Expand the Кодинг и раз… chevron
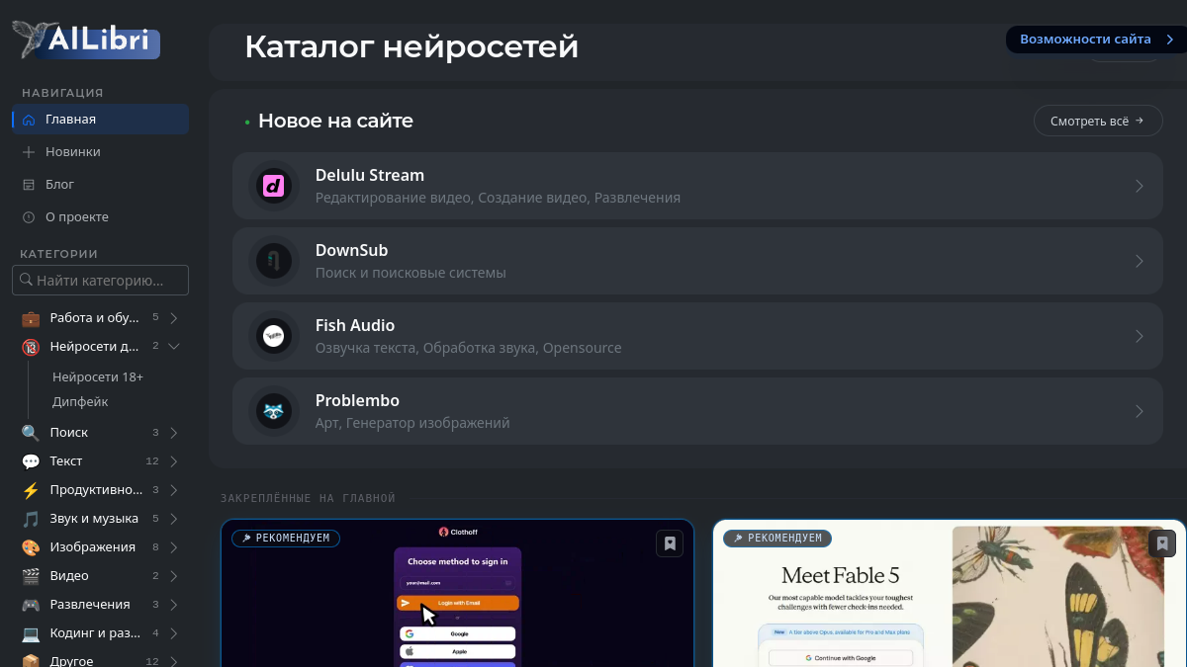This screenshot has width=1187, height=667. click(x=174, y=633)
